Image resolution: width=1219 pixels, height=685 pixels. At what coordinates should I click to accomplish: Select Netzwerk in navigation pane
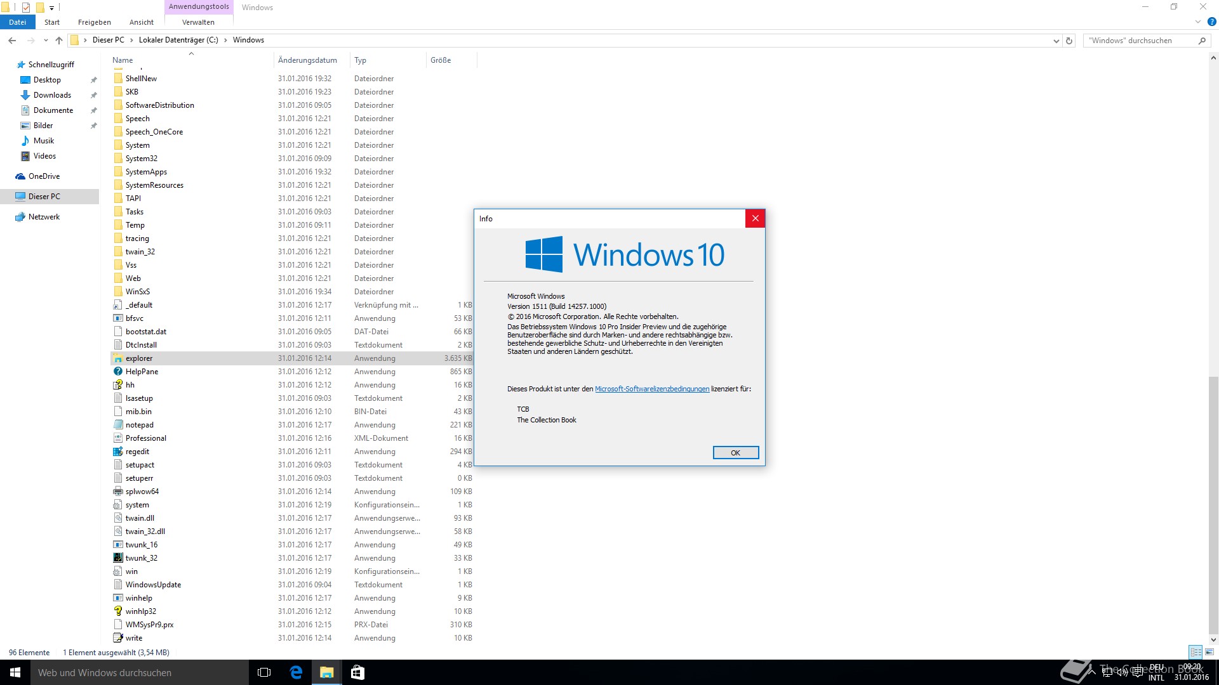tap(44, 217)
